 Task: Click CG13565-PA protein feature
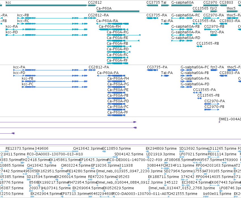[197, 93]
